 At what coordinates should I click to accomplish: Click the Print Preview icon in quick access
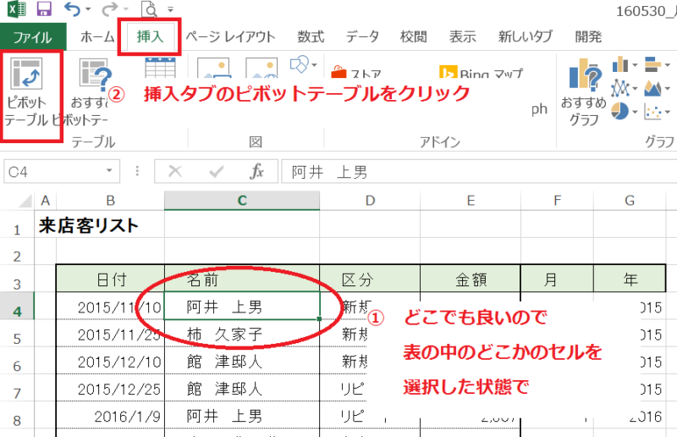[x=150, y=8]
